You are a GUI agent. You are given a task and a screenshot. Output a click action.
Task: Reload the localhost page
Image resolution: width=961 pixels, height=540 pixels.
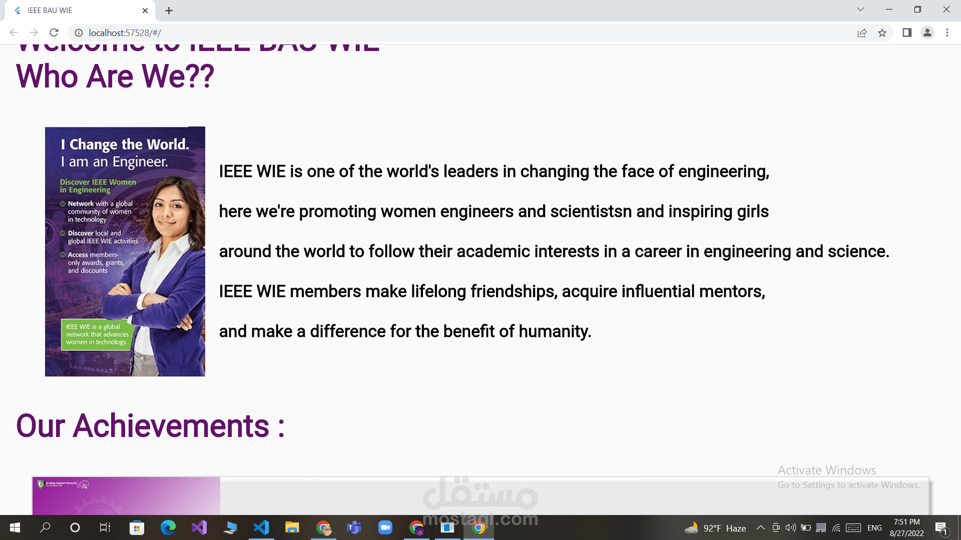click(54, 32)
